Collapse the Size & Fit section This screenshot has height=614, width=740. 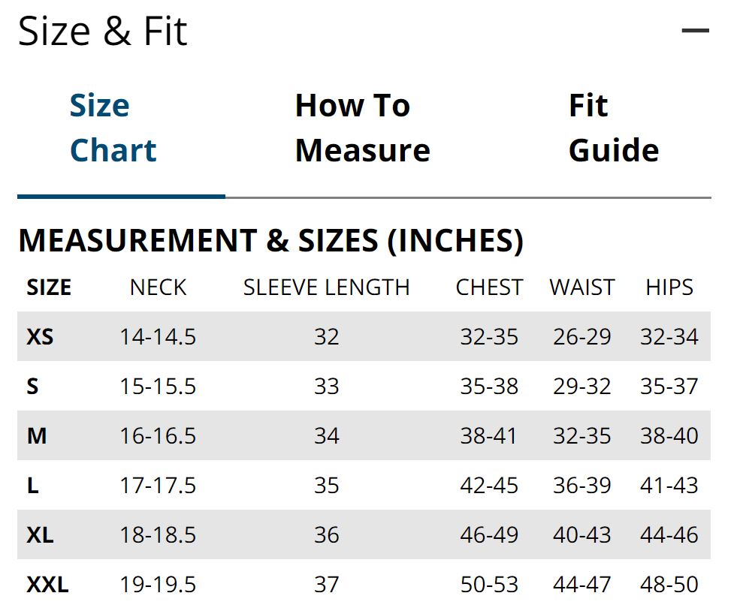click(695, 31)
